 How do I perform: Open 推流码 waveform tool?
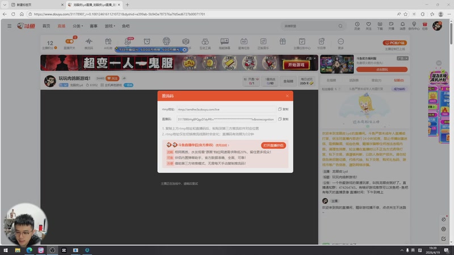click(89, 43)
